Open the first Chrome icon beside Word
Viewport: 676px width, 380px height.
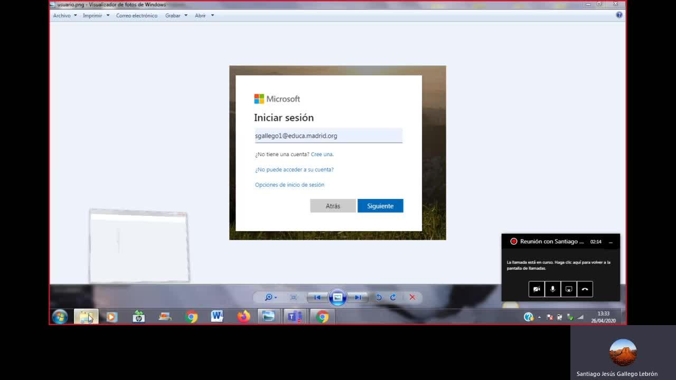(x=191, y=317)
